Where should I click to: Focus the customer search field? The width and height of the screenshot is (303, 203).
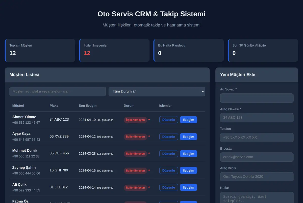(x=58, y=91)
